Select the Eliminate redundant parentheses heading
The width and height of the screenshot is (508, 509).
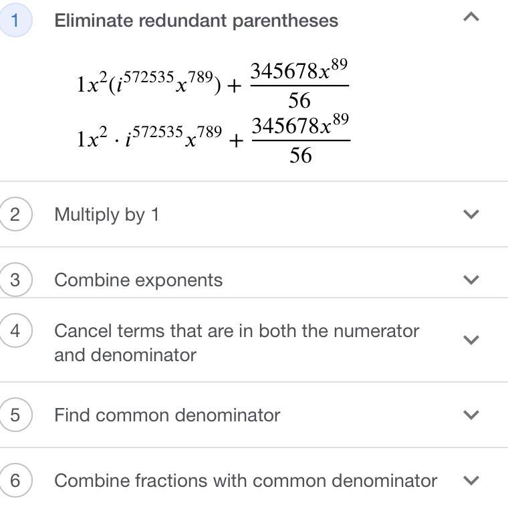(196, 21)
